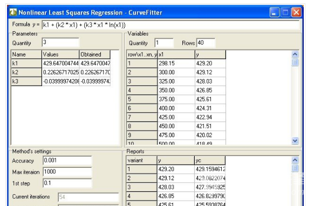The image size is (314, 206).
Task: Select the yc column header in Reports
Action: pos(210,160)
